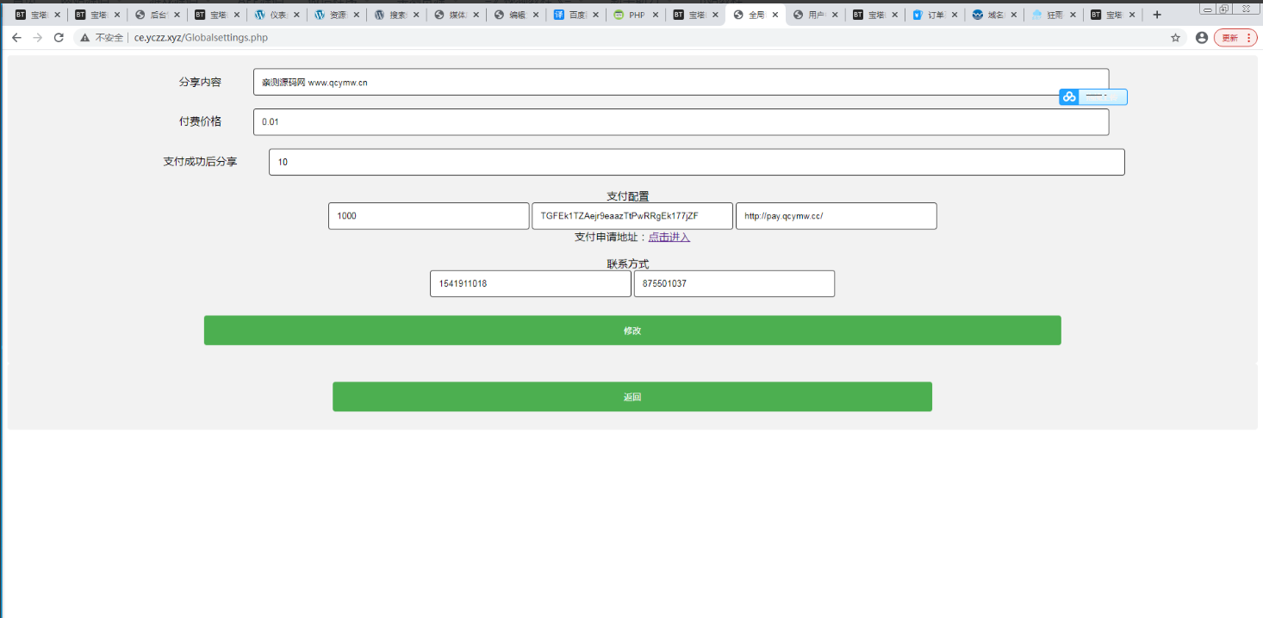Bookmark this page with star icon
The width and height of the screenshot is (1263, 618).
[x=1175, y=38]
